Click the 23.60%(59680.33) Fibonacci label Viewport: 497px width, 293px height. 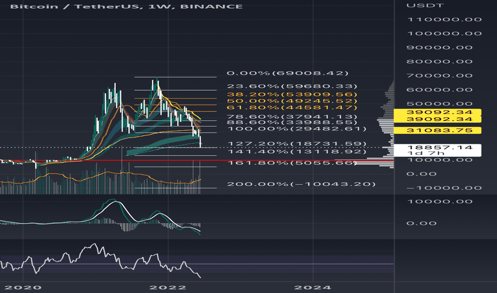[x=292, y=86]
